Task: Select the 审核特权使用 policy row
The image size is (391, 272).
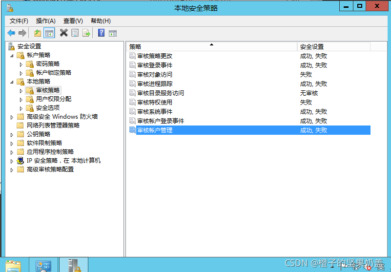Action: click(248, 103)
